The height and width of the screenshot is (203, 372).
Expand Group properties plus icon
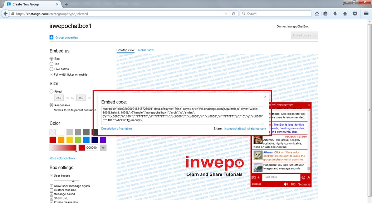(52, 37)
